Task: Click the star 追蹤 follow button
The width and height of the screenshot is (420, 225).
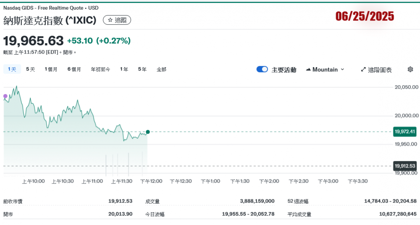Action: pyautogui.click(x=117, y=20)
